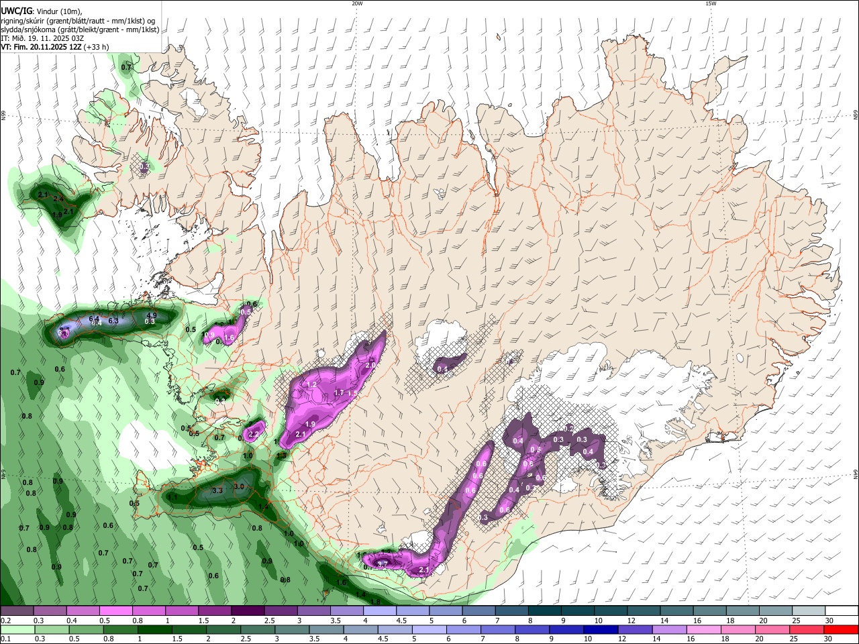Image resolution: width=859 pixels, height=644 pixels.
Task: Select the "0.2" label in the snow legend
Action: 5,621
